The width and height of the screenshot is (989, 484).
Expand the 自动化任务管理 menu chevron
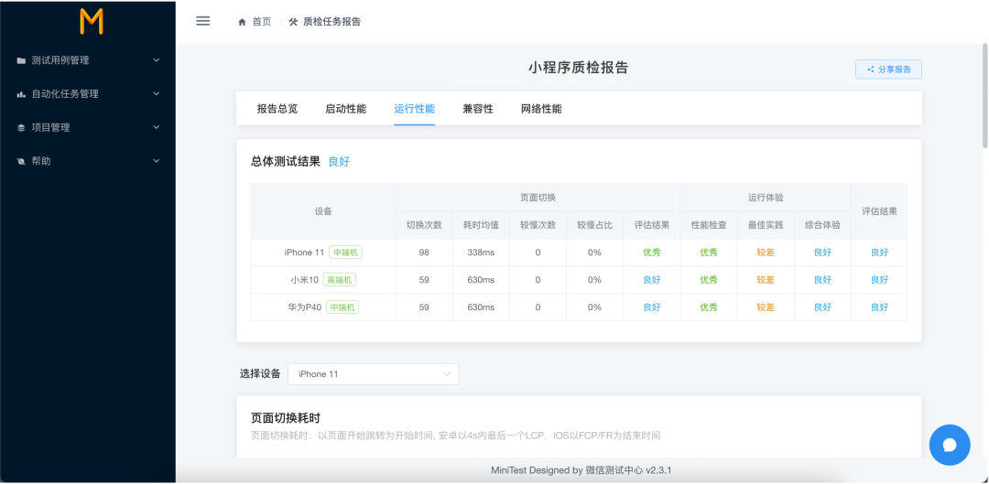[x=157, y=94]
